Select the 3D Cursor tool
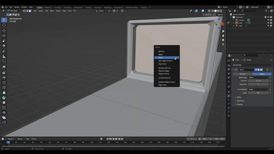The height and width of the screenshot is (154, 274). (x=4, y=25)
